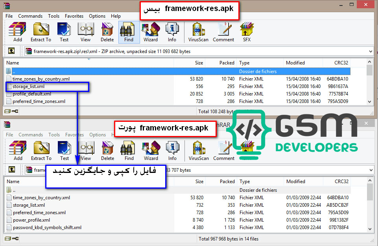Click the SFX icon in the upper WinRAR toolbar

coord(247,32)
